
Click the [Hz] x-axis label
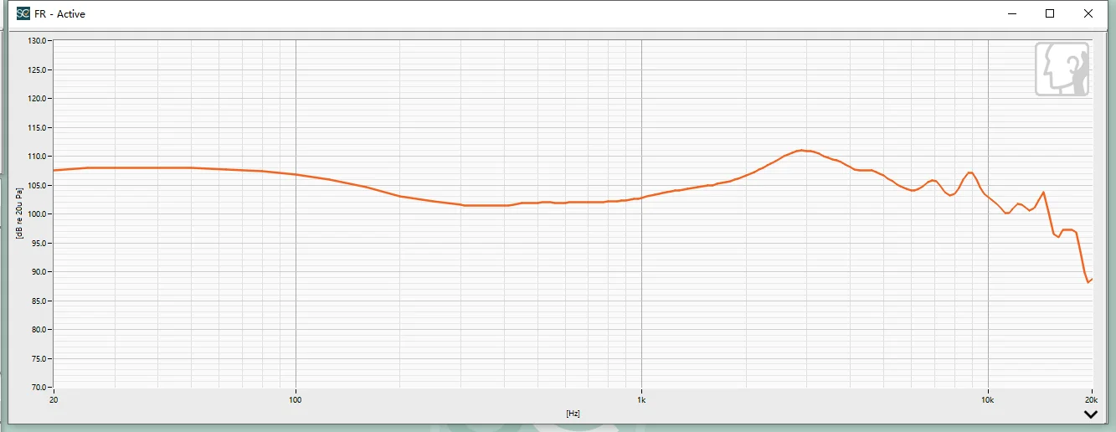click(x=573, y=414)
